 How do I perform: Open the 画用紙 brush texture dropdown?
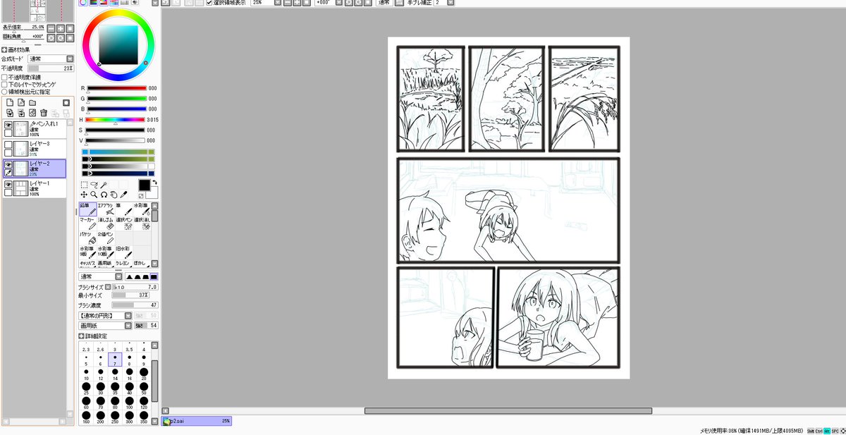tap(128, 326)
